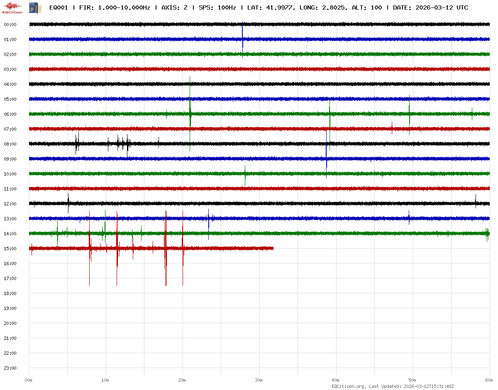Image resolution: width=498 pixels, height=390 pixels.
Task: Click the blue sensor circuit board icon
Action: tap(32, 7)
